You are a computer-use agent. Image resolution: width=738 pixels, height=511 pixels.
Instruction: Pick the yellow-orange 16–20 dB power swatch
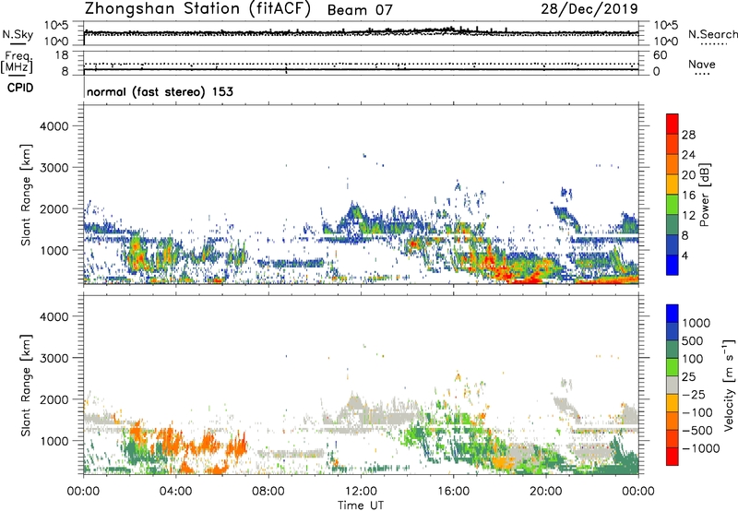click(x=673, y=184)
